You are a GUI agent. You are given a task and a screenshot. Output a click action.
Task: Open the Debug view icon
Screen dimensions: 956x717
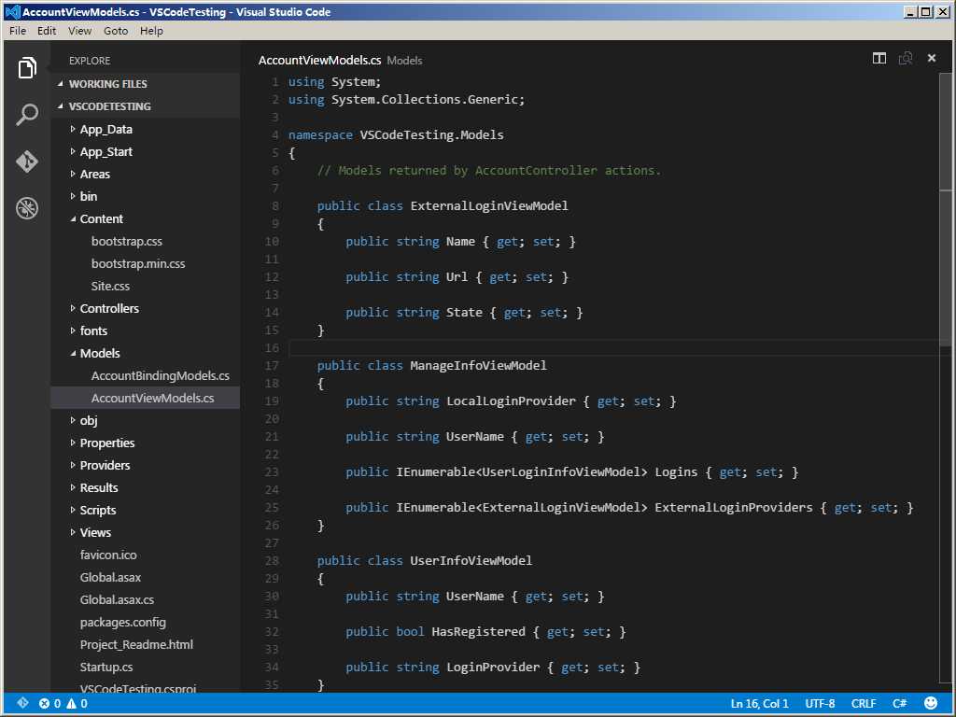tap(27, 208)
